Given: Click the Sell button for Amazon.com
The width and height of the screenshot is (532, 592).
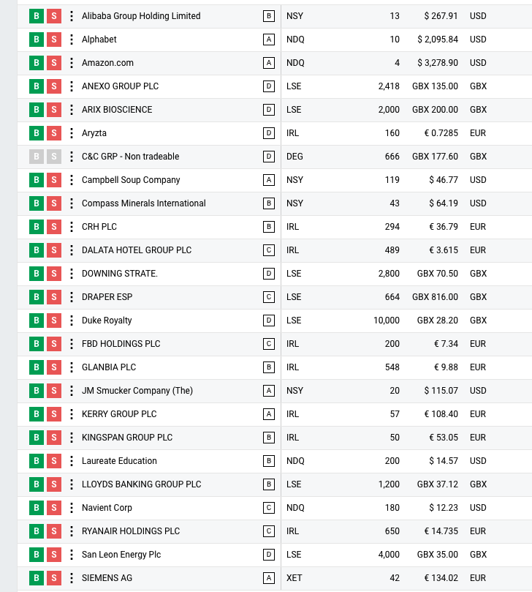Looking at the screenshot, I should pyautogui.click(x=54, y=63).
